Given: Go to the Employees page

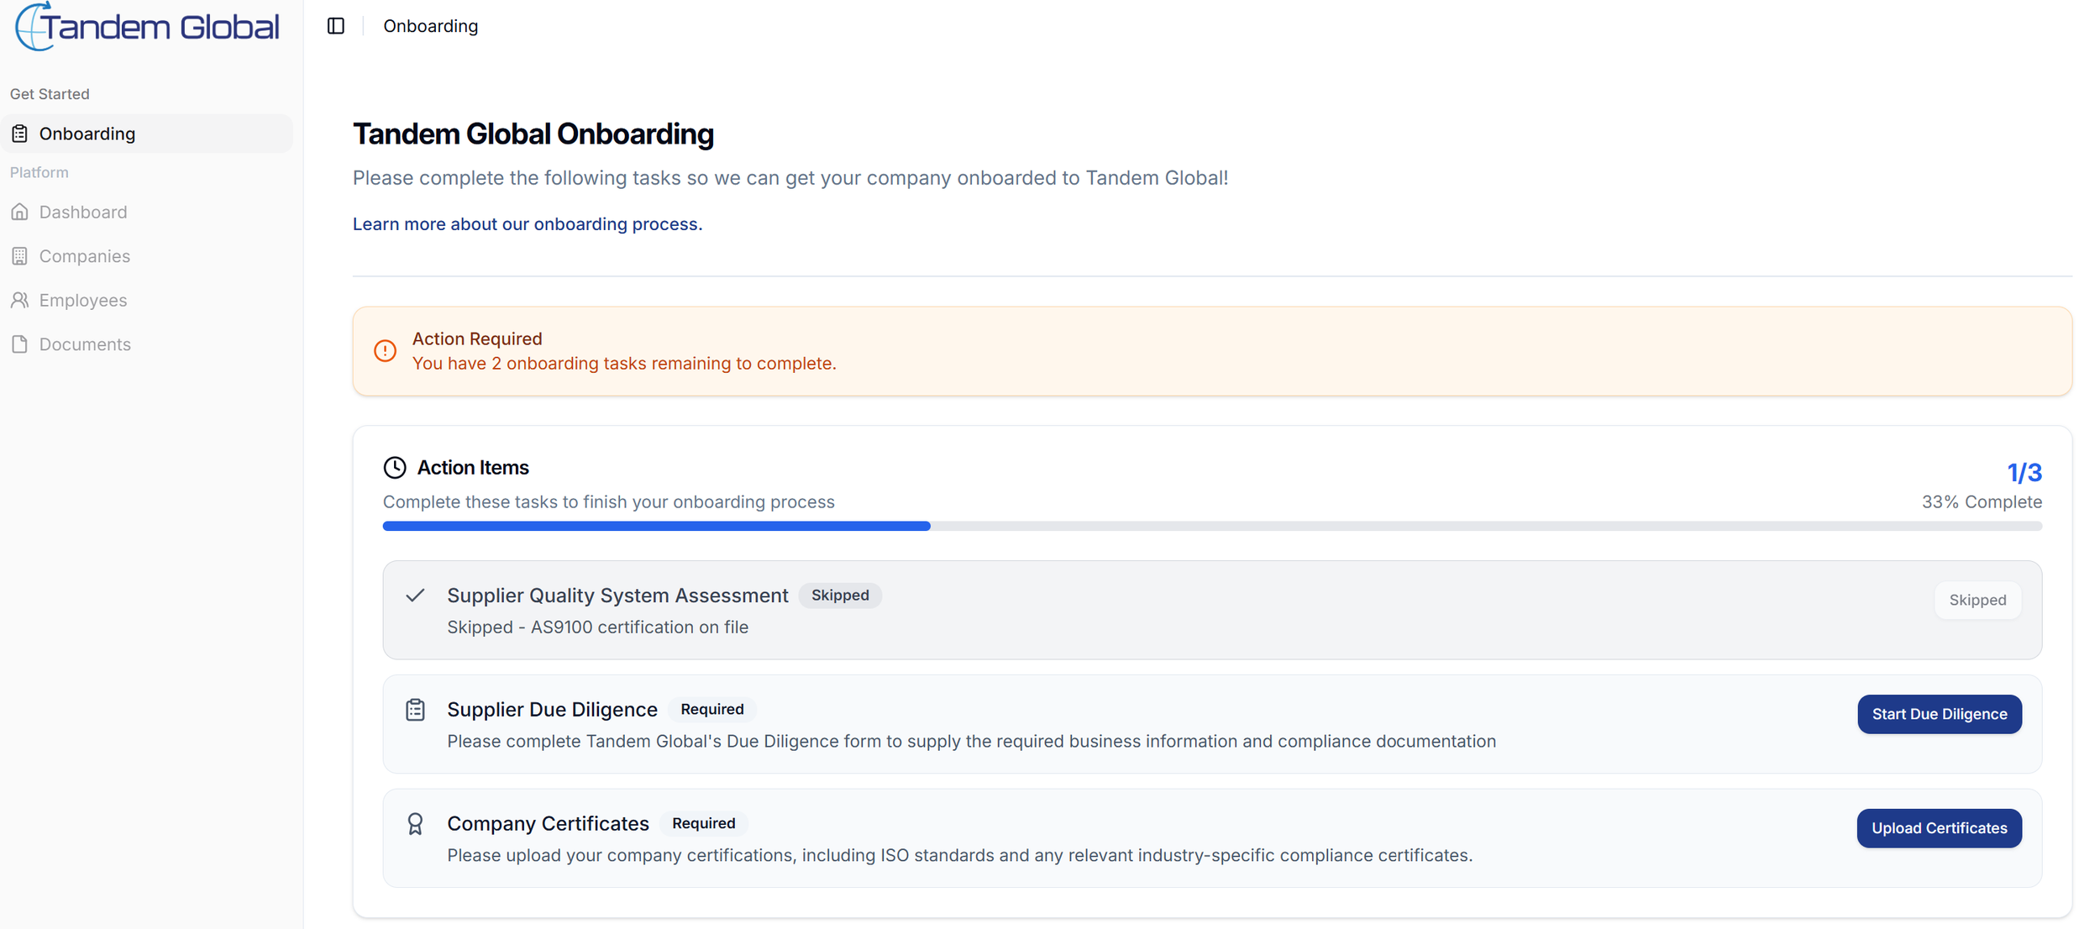Looking at the screenshot, I should point(83,300).
